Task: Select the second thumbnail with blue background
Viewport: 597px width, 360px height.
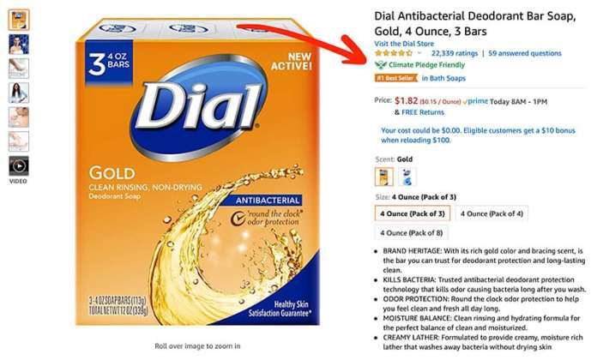Action: tap(19, 45)
